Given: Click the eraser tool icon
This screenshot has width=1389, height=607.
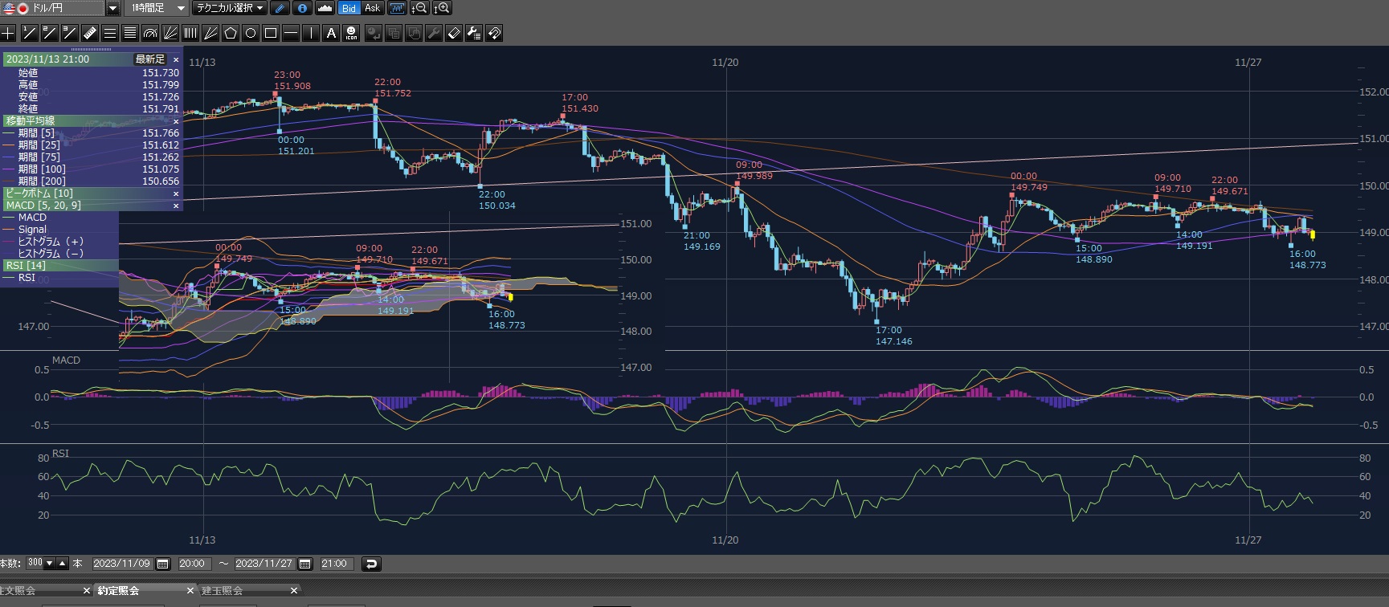Looking at the screenshot, I should click(454, 33).
